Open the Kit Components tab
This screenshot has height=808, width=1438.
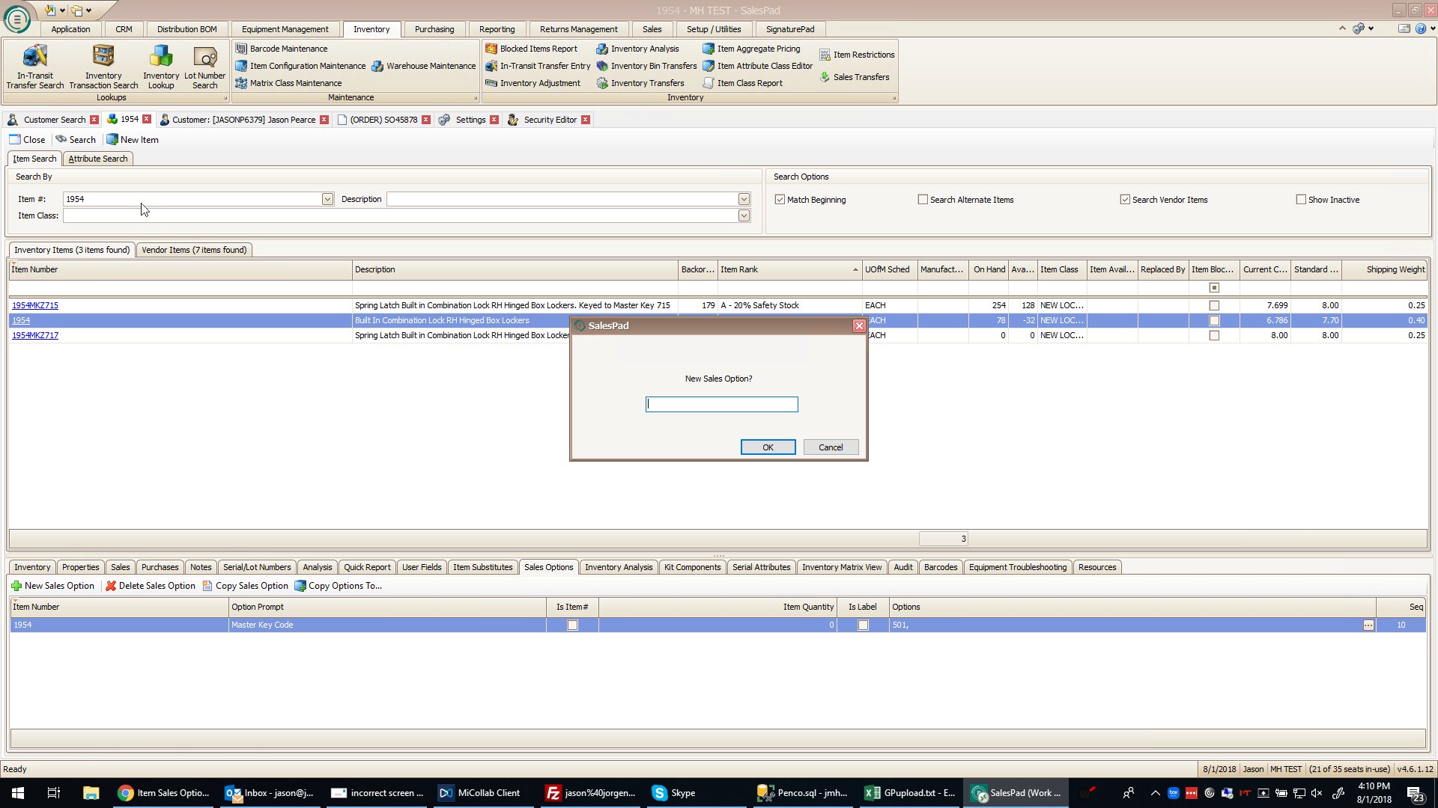(x=692, y=567)
